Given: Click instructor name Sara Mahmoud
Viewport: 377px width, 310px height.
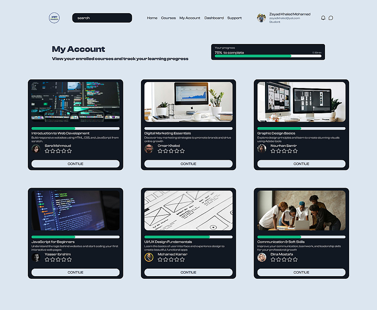Looking at the screenshot, I should pos(58,146).
